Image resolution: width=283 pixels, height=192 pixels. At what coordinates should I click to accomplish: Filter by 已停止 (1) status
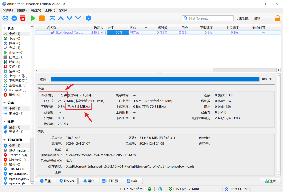pyautogui.click(x=17, y=57)
